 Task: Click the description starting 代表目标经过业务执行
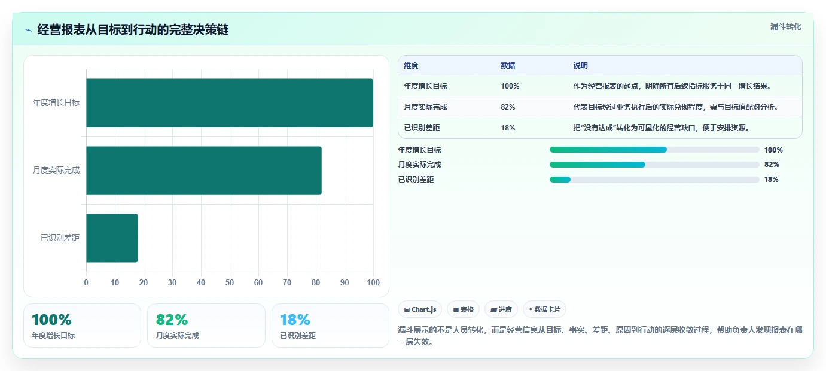tap(676, 107)
